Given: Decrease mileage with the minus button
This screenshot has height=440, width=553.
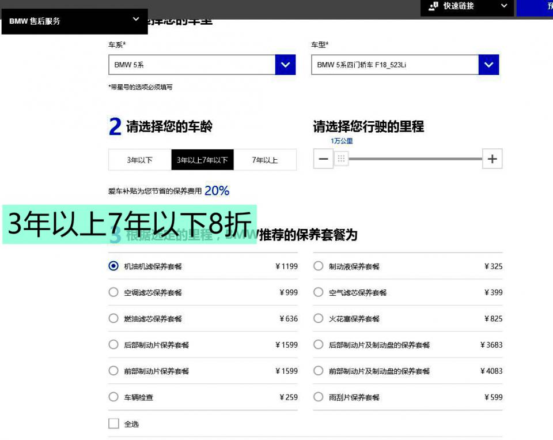Looking at the screenshot, I should (x=323, y=159).
